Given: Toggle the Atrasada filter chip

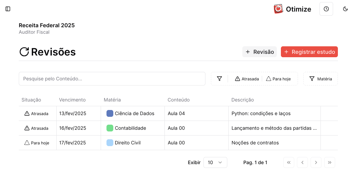Looking at the screenshot, I should point(247,79).
